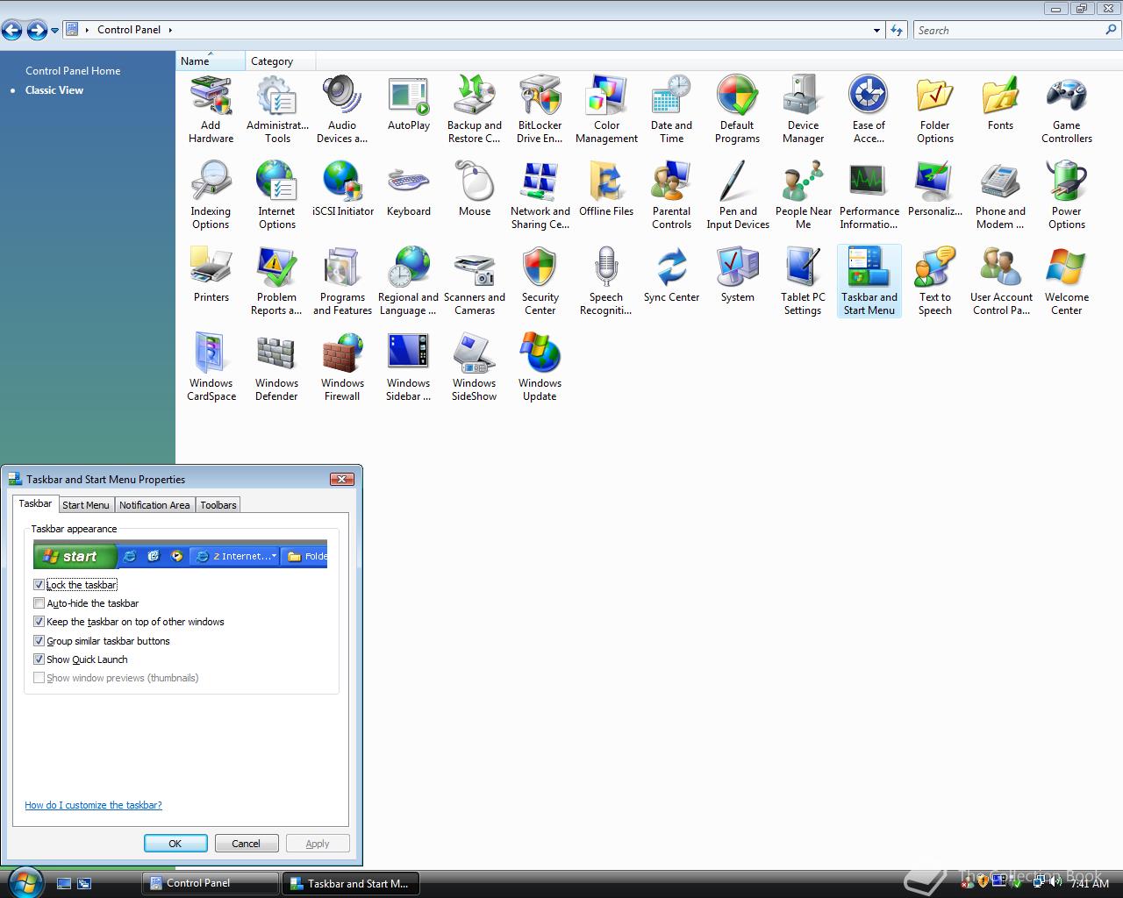
Task: Switch to the Toolbars tab
Action: [x=218, y=505]
